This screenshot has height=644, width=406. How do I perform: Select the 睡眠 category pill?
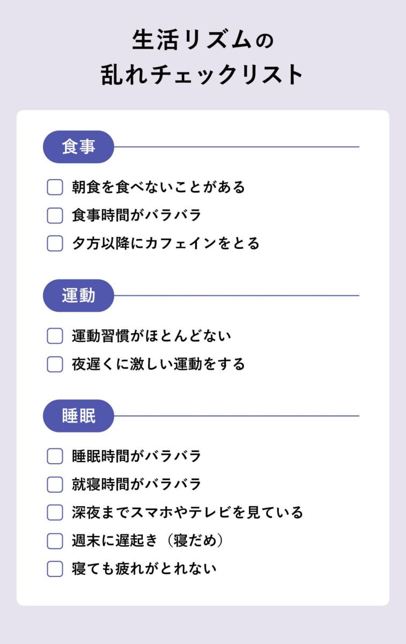(x=78, y=415)
